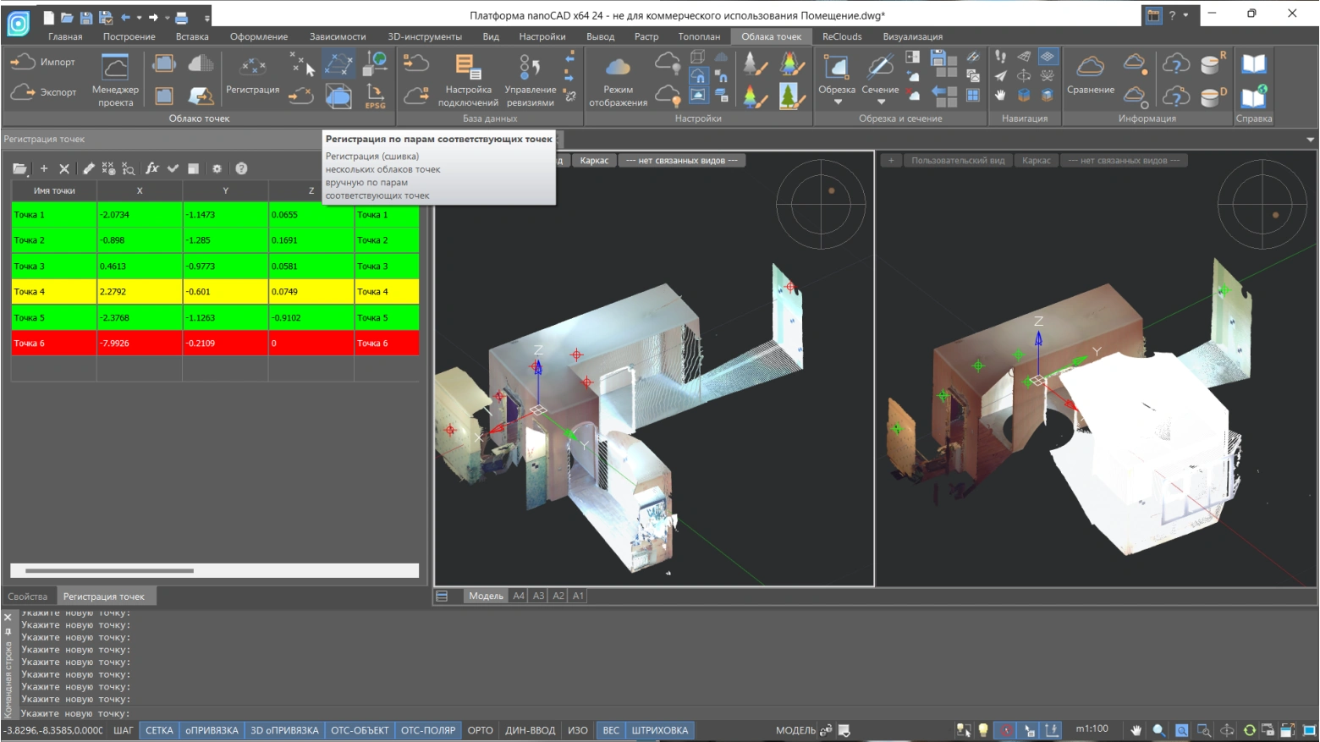1320x742 pixels.
Task: Open the m1:100 scale dropdown
Action: coord(1092,728)
